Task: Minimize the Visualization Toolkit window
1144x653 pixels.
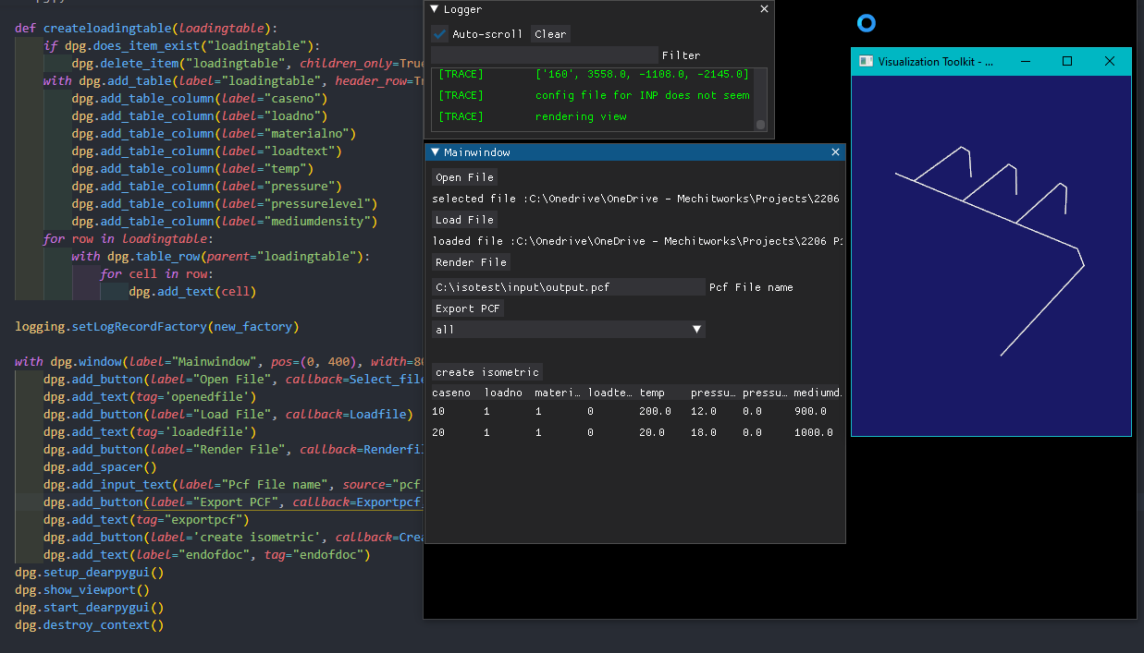Action: point(1025,61)
